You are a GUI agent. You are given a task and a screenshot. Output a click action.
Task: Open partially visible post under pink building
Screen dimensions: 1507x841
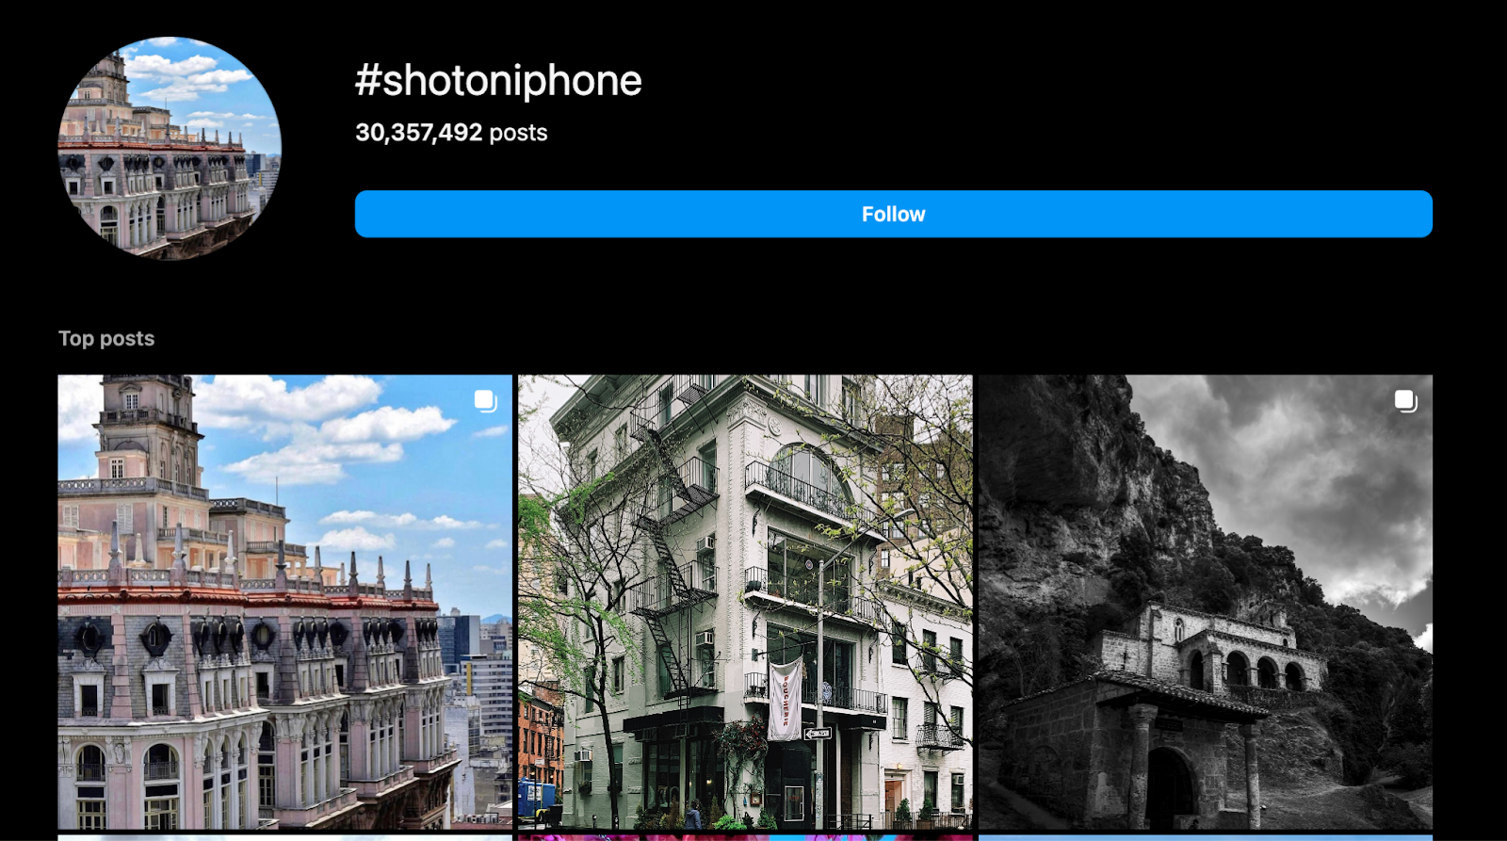pos(284,837)
